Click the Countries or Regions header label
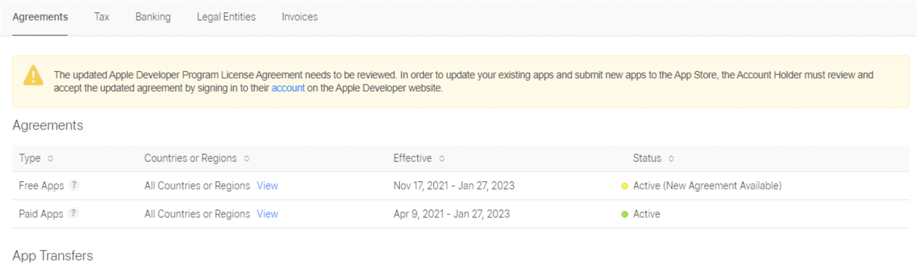This screenshot has height=265, width=919. 191,158
